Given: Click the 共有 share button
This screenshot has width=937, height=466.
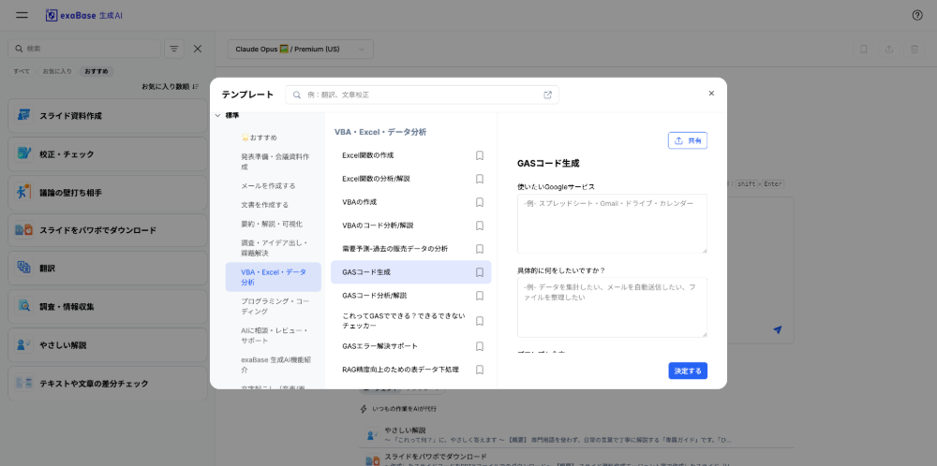Looking at the screenshot, I should pos(687,140).
